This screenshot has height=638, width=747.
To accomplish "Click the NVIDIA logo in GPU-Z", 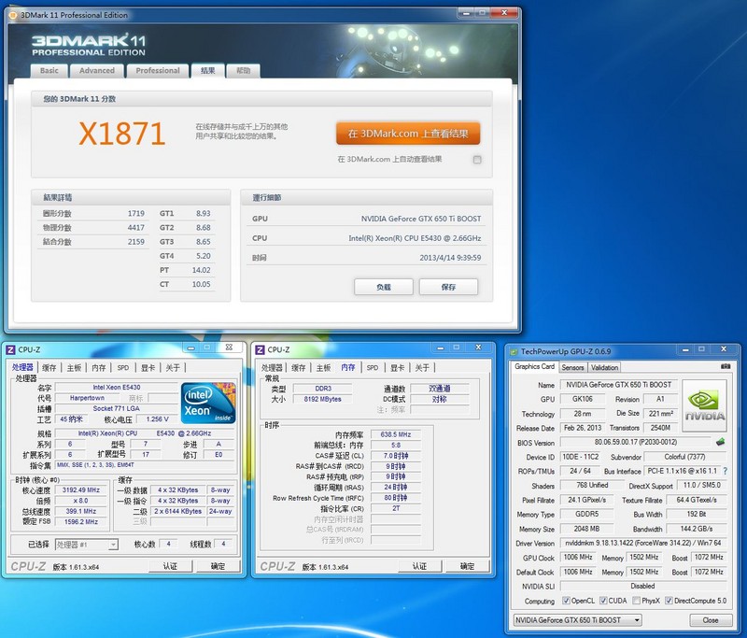I will pyautogui.click(x=705, y=405).
